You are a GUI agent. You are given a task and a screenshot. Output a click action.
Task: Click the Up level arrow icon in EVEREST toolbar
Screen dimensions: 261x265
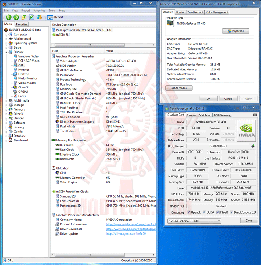tap(24, 17)
